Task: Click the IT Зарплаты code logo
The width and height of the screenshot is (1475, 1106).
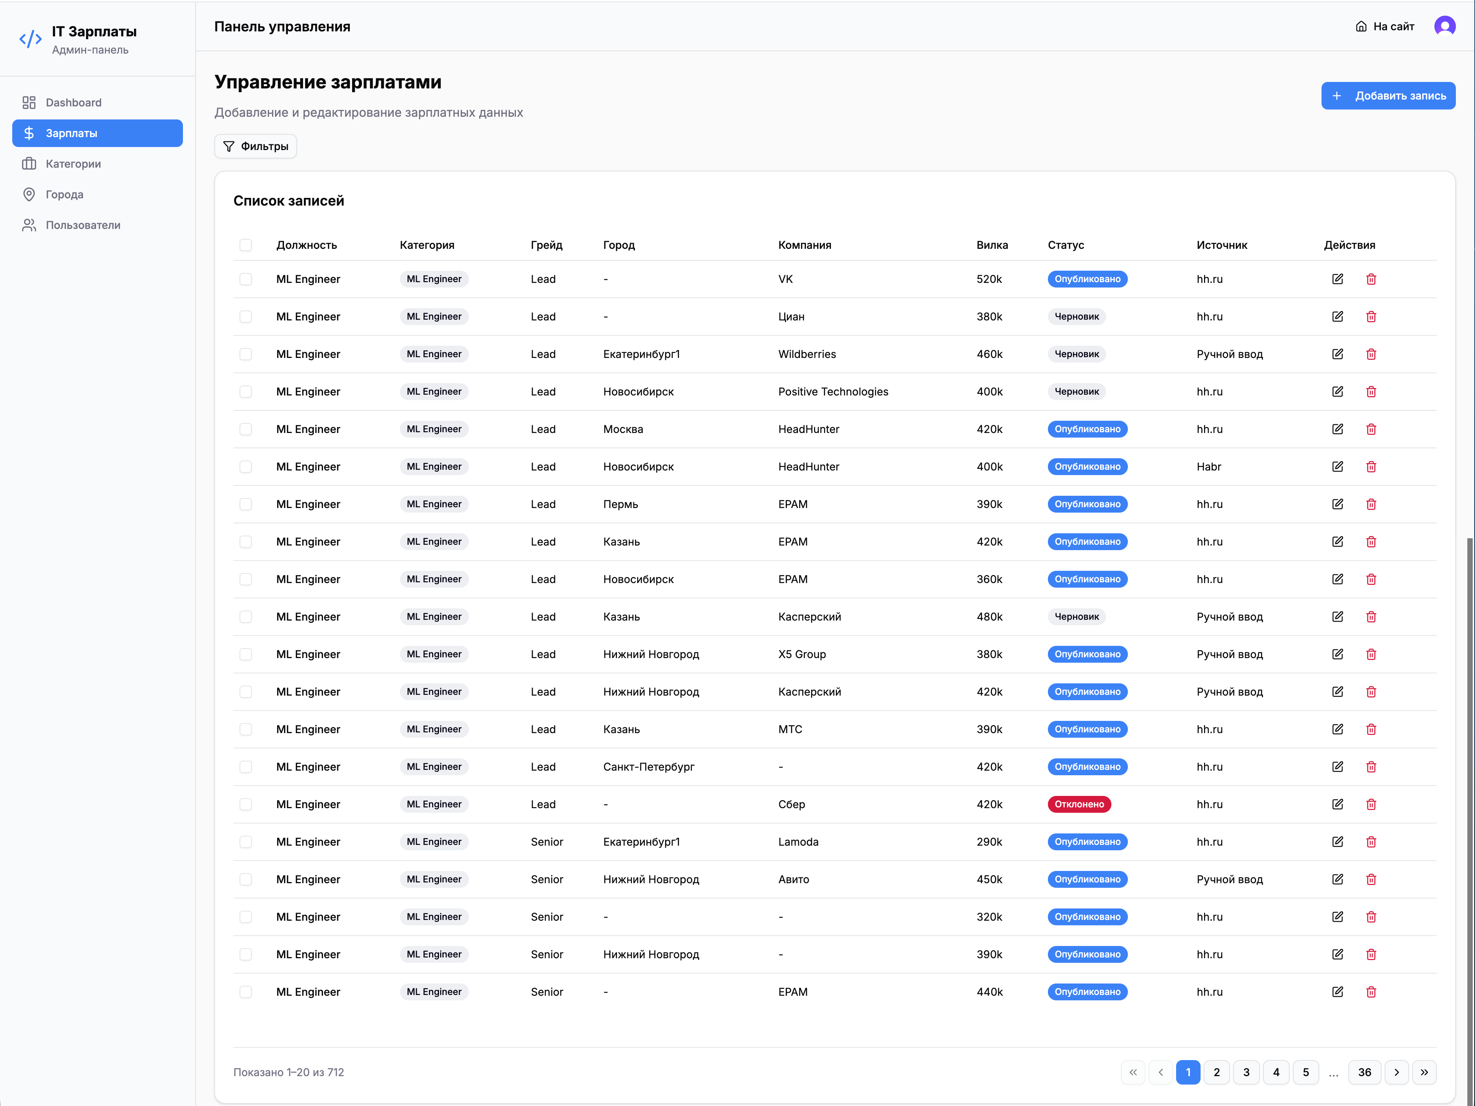Action: click(x=31, y=39)
